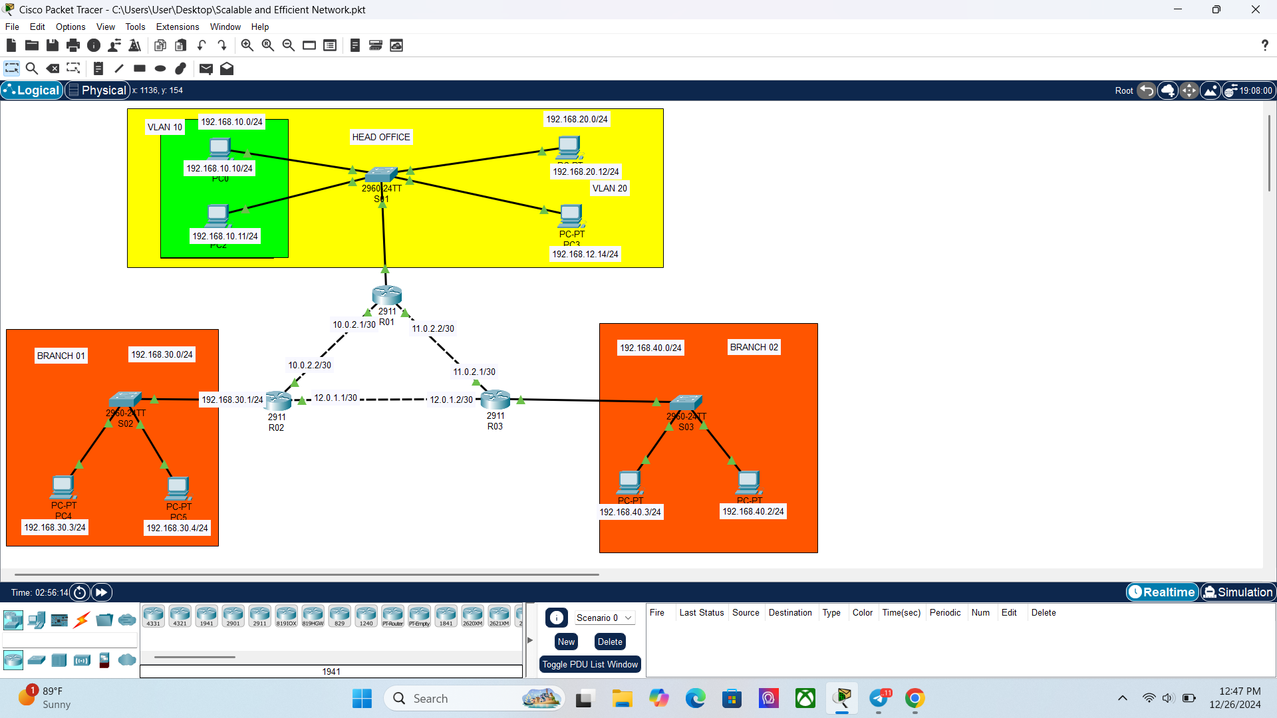The height and width of the screenshot is (718, 1277).
Task: Select the Place Note tool
Action: [98, 68]
